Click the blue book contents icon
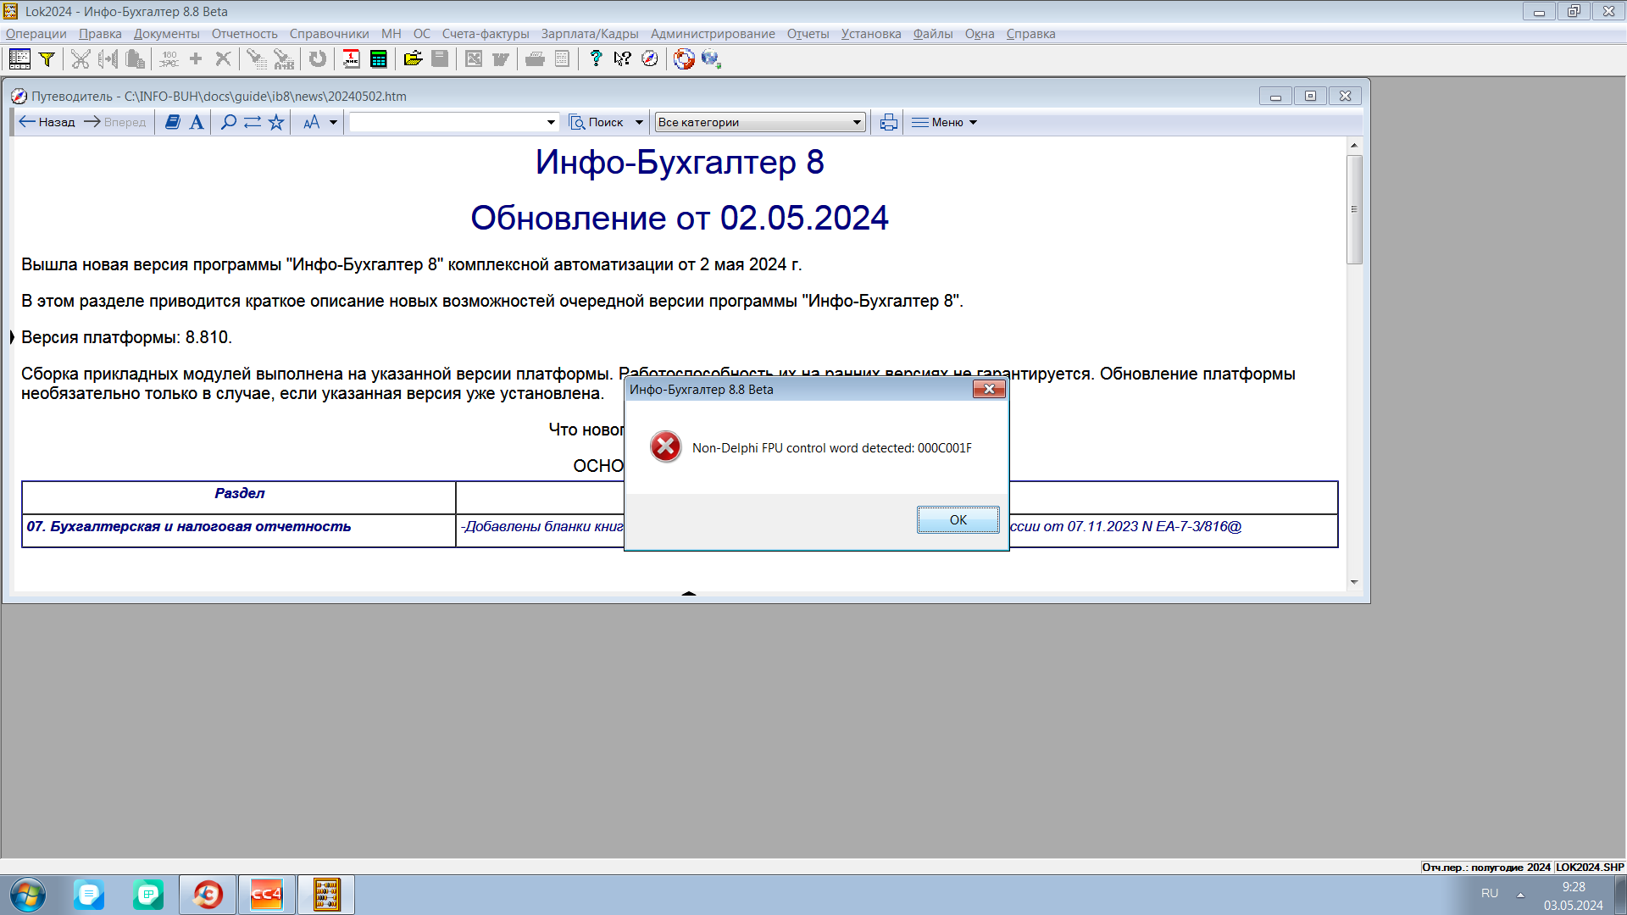Image resolution: width=1627 pixels, height=915 pixels. (x=173, y=122)
